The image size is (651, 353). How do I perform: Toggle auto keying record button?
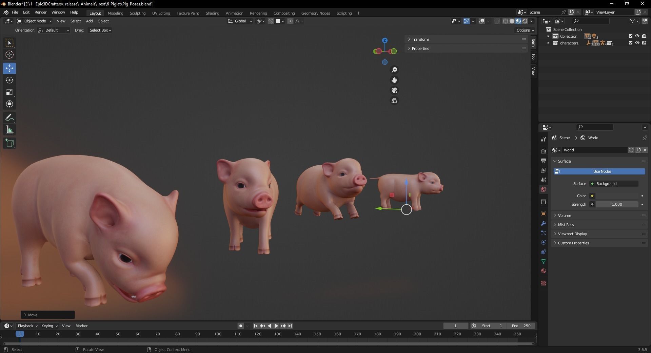(x=241, y=326)
